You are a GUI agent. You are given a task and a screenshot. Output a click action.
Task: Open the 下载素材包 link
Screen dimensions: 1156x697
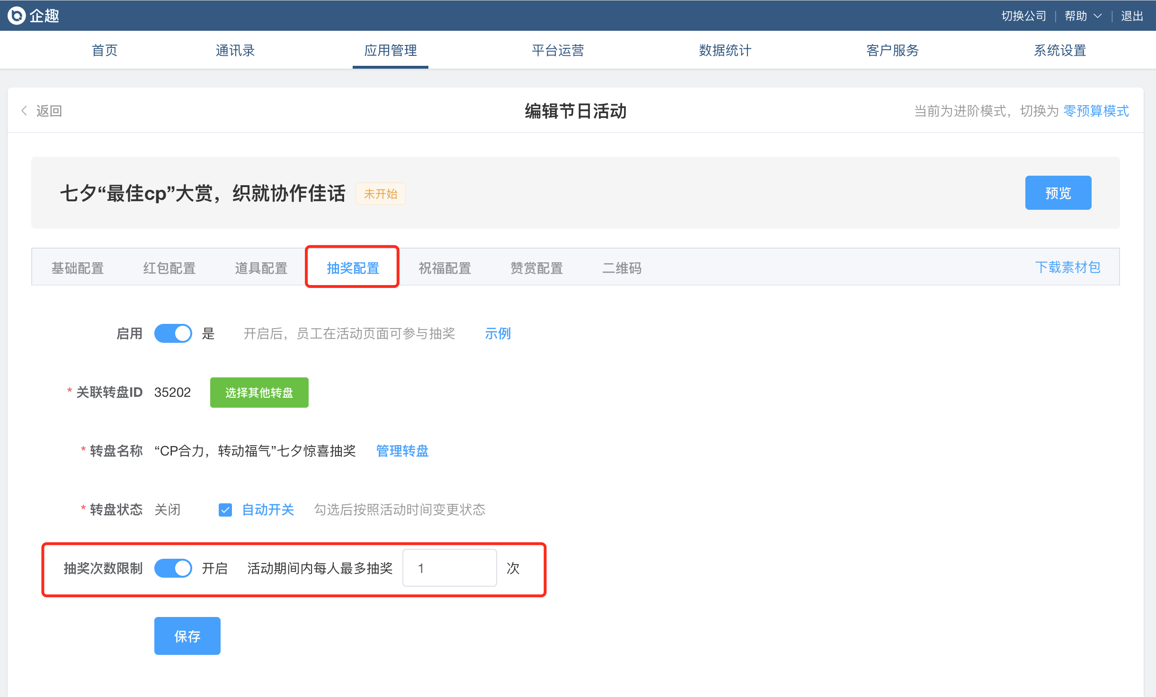(1067, 267)
